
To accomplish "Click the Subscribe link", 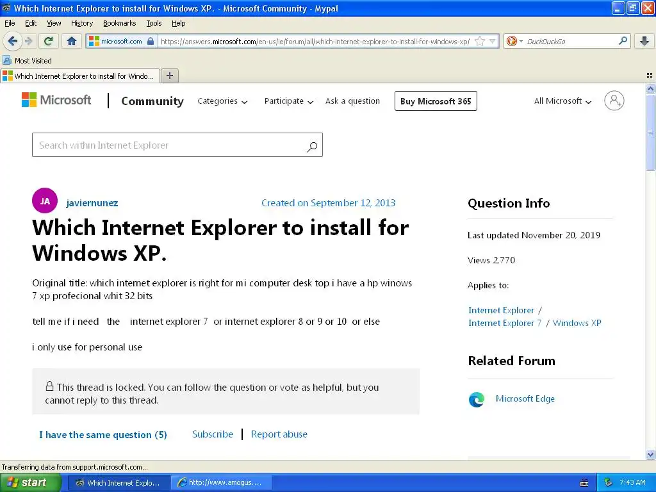I will (213, 434).
